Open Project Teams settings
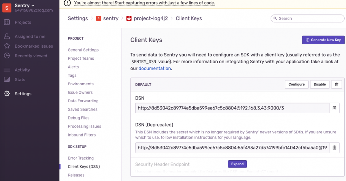 pos(81,58)
